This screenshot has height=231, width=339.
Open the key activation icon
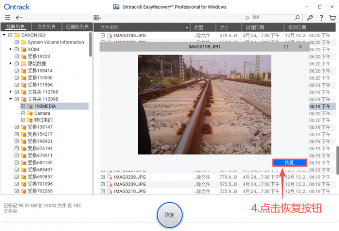[x=310, y=18]
